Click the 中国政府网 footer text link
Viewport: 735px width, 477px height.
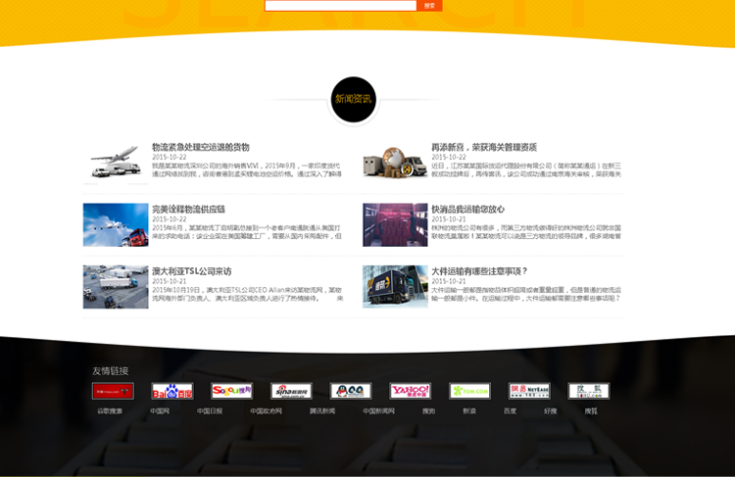tap(266, 411)
